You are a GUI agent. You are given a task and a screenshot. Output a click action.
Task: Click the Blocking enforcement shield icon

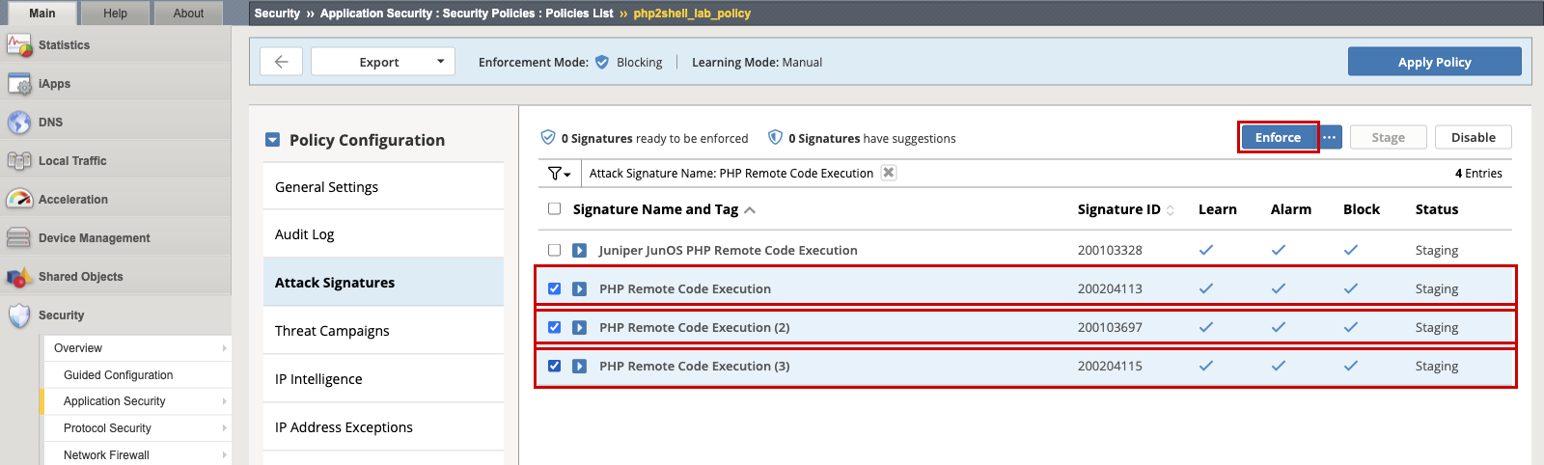pyautogui.click(x=602, y=62)
